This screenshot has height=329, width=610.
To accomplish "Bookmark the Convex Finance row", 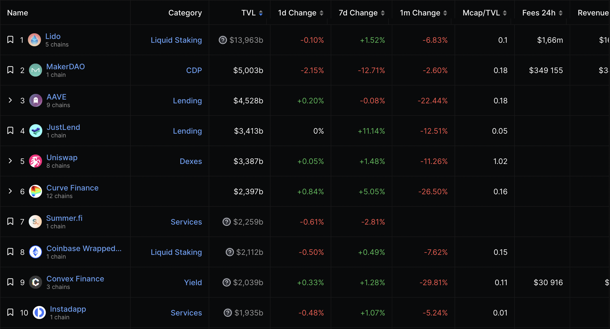I will (10, 282).
